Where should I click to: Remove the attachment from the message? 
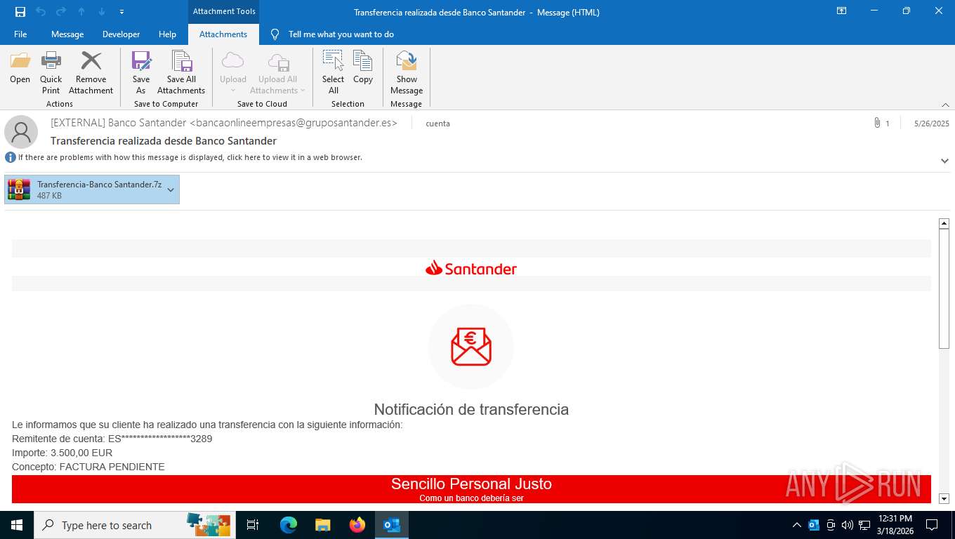(91, 72)
